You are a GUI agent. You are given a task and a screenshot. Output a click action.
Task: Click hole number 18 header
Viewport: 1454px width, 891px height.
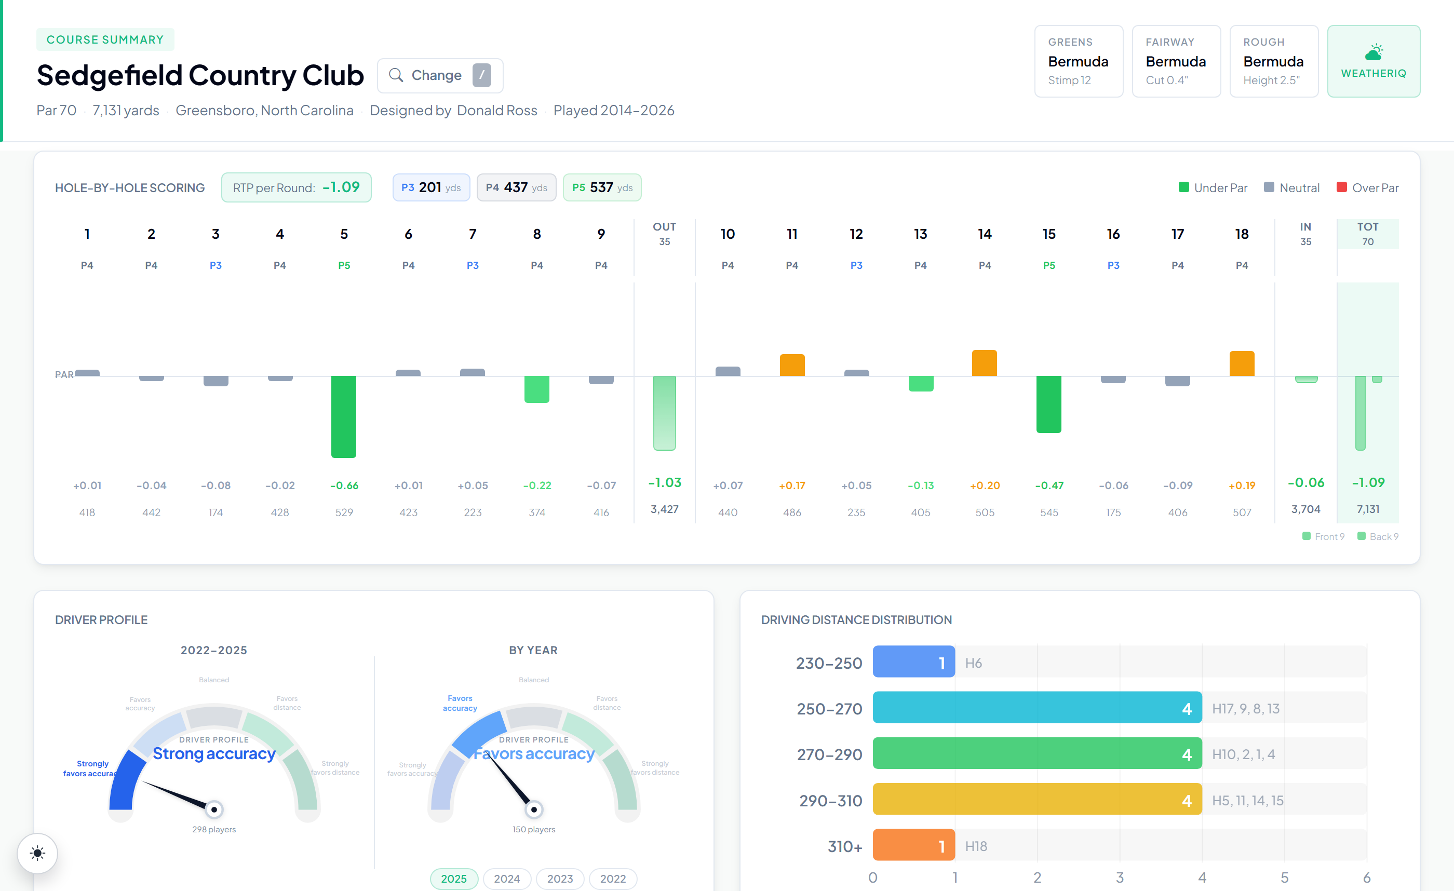pyautogui.click(x=1242, y=234)
